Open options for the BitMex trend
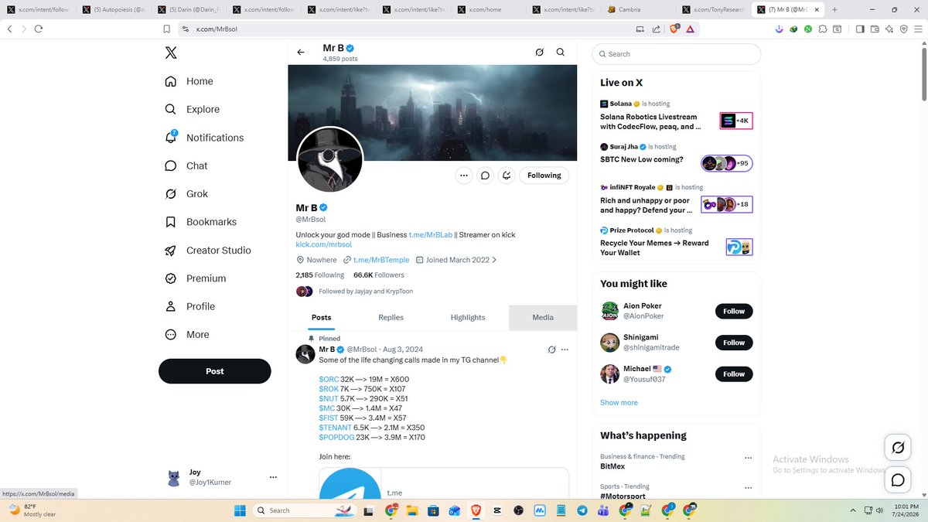928x522 pixels. coord(748,458)
